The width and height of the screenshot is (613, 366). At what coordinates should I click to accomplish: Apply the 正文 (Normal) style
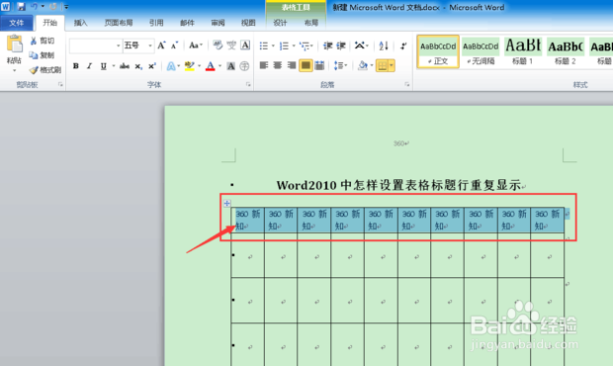coord(438,51)
